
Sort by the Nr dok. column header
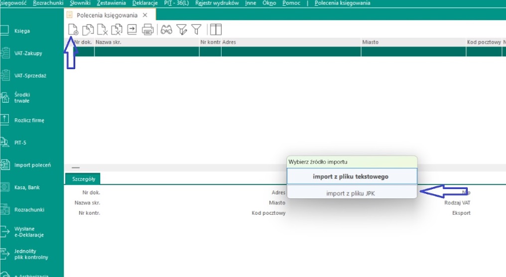point(83,42)
